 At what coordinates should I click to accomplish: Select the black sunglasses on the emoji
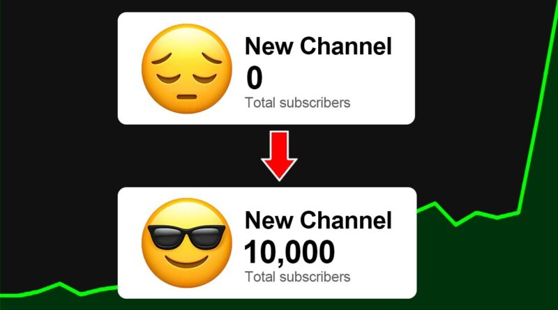(x=186, y=236)
